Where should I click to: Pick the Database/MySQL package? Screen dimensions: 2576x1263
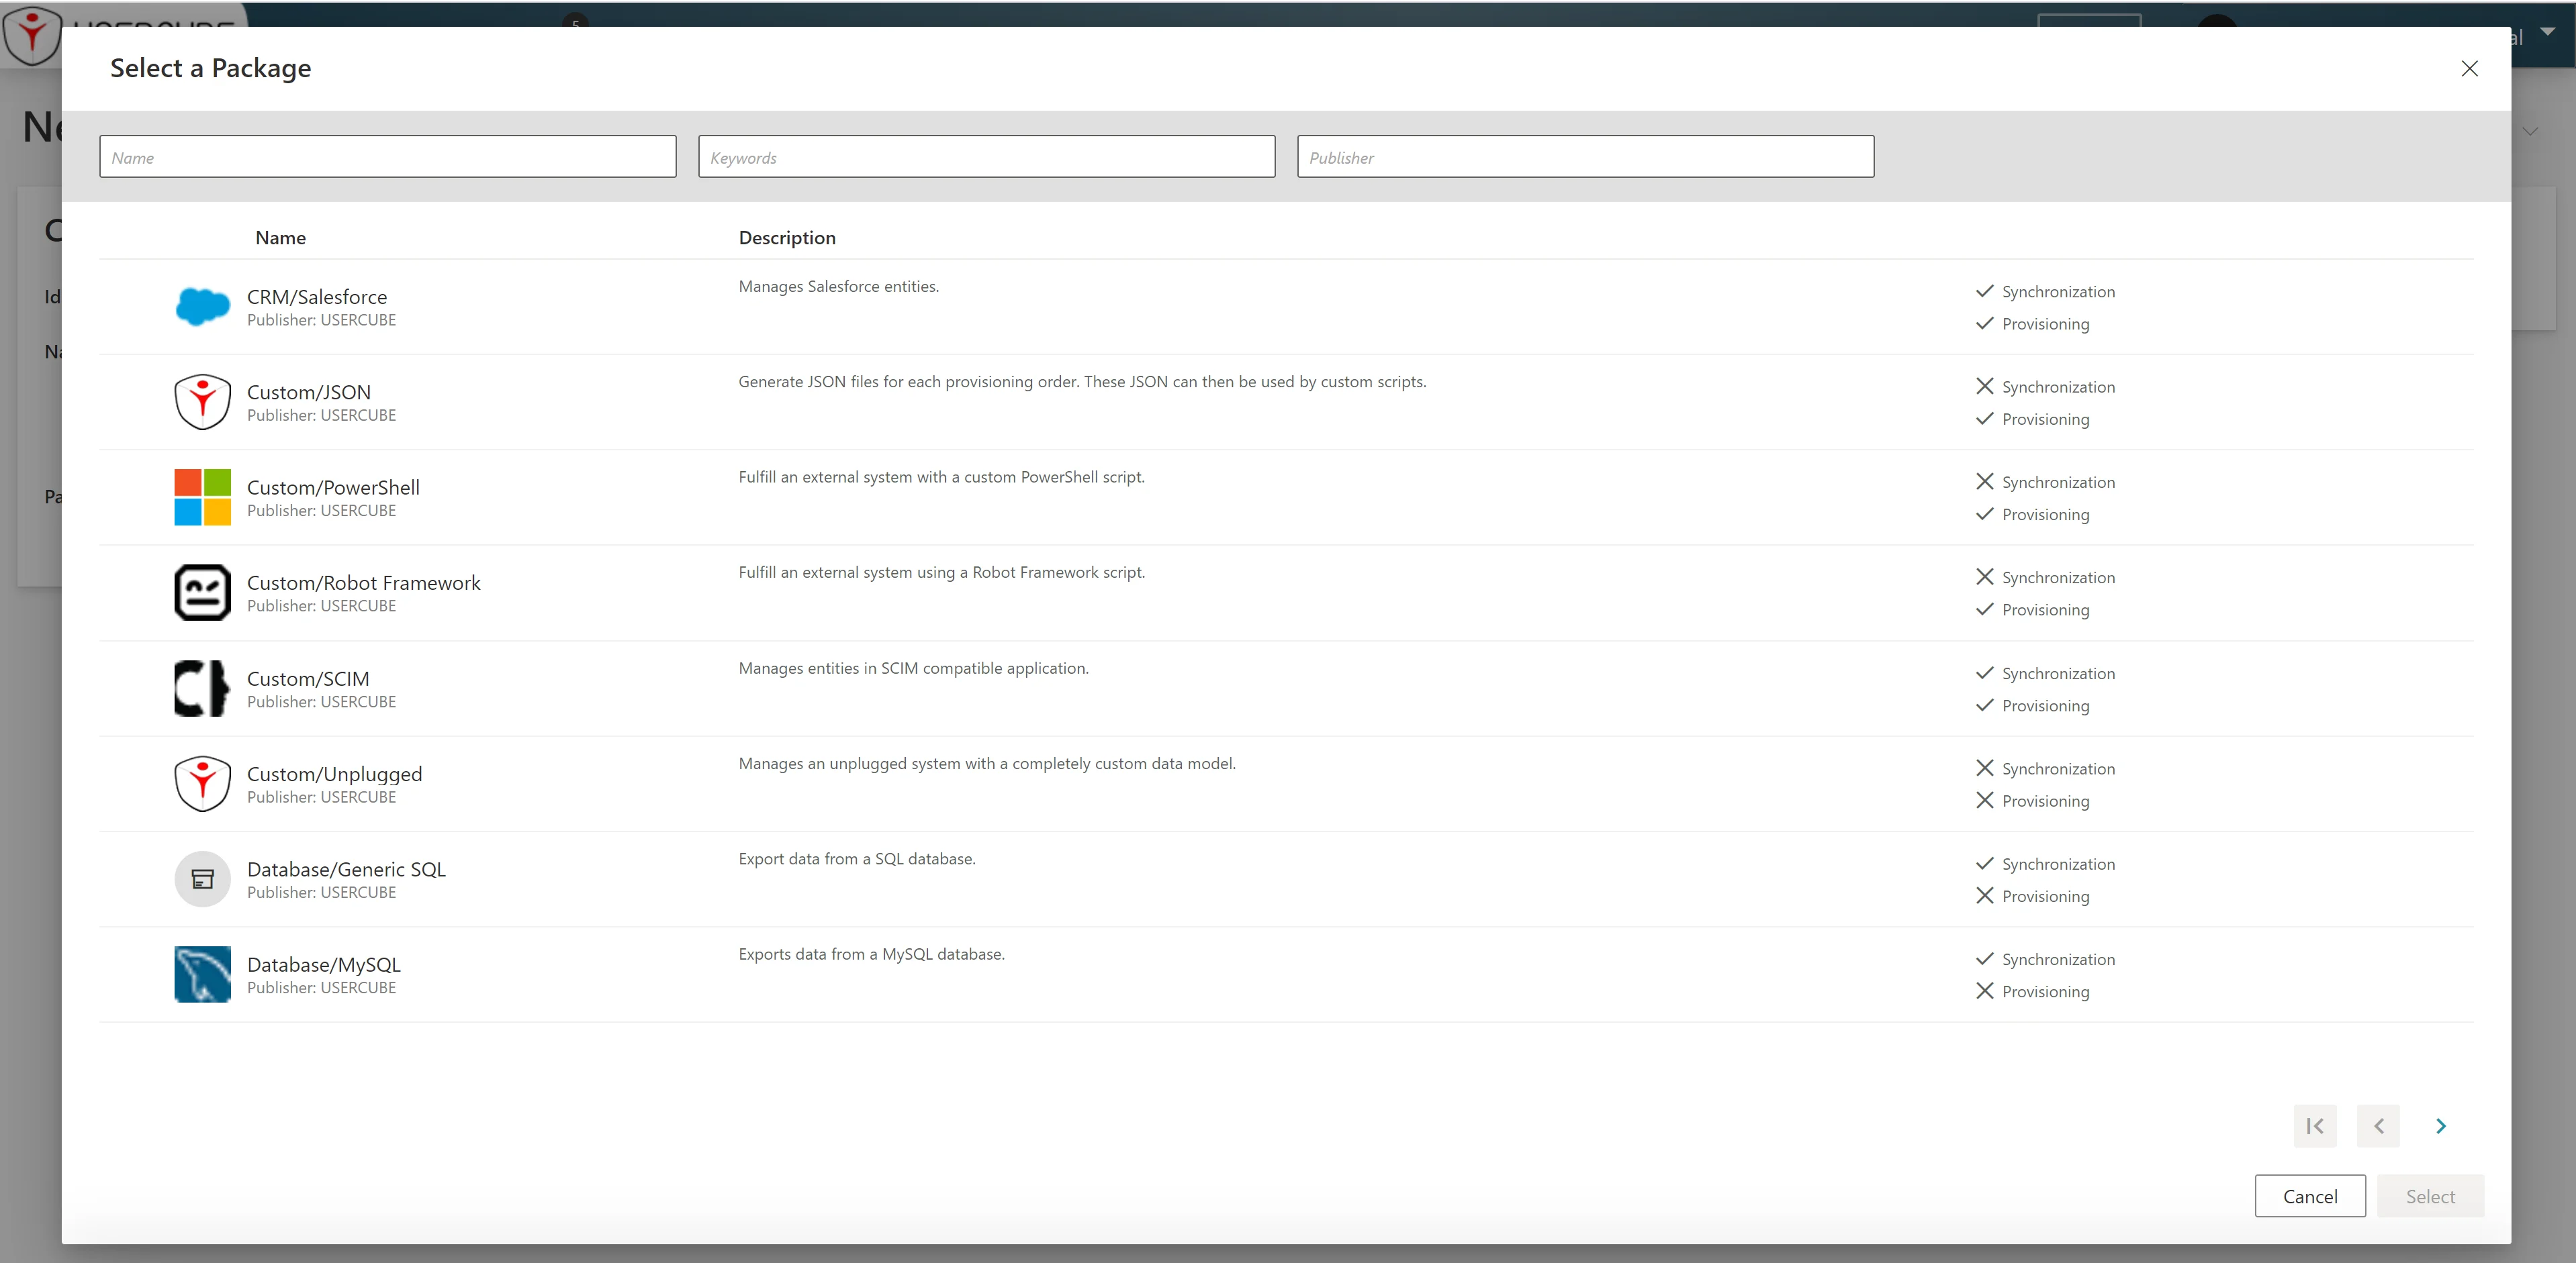coord(1286,974)
